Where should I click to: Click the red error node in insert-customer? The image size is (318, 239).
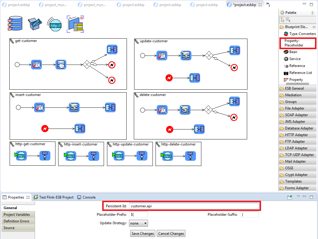point(45,129)
